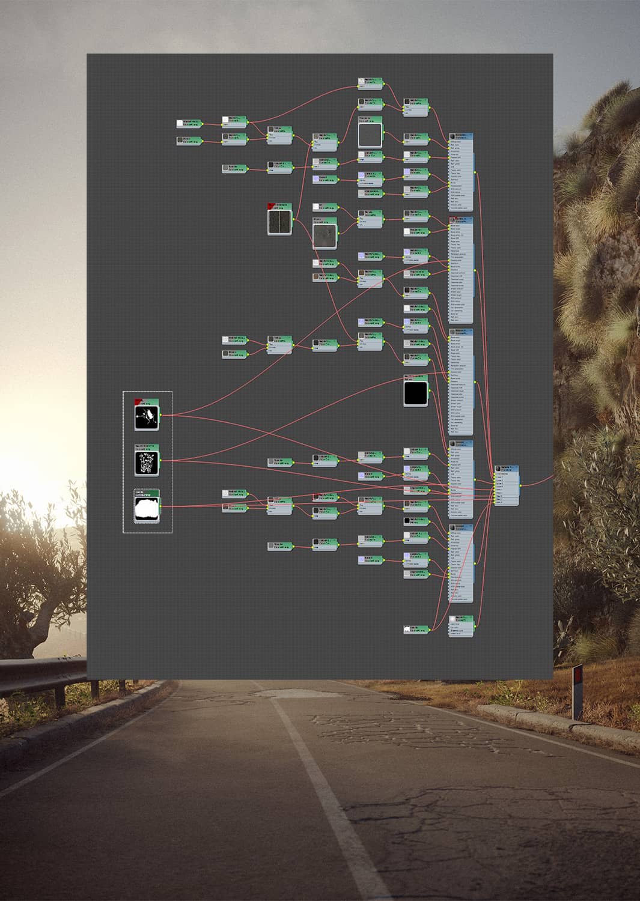Click the output socket of the final output node
The width and height of the screenshot is (640, 901).
520,485
